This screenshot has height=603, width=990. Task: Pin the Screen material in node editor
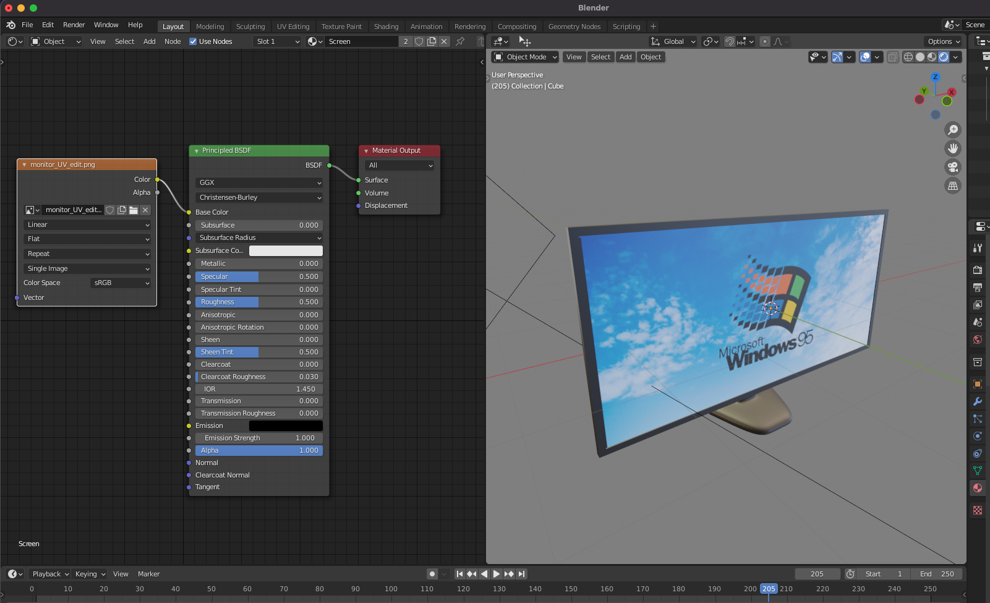[x=460, y=41]
